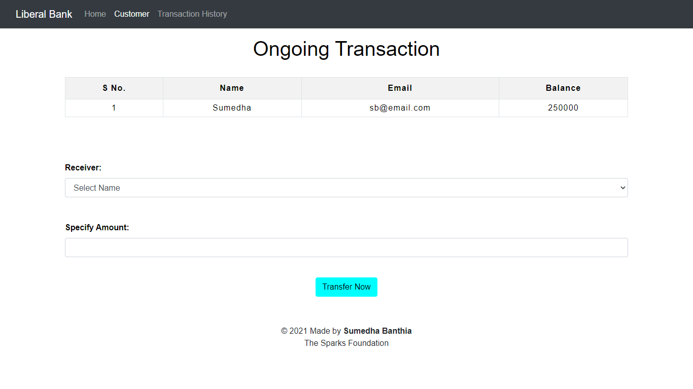Click the Name column header

point(232,88)
